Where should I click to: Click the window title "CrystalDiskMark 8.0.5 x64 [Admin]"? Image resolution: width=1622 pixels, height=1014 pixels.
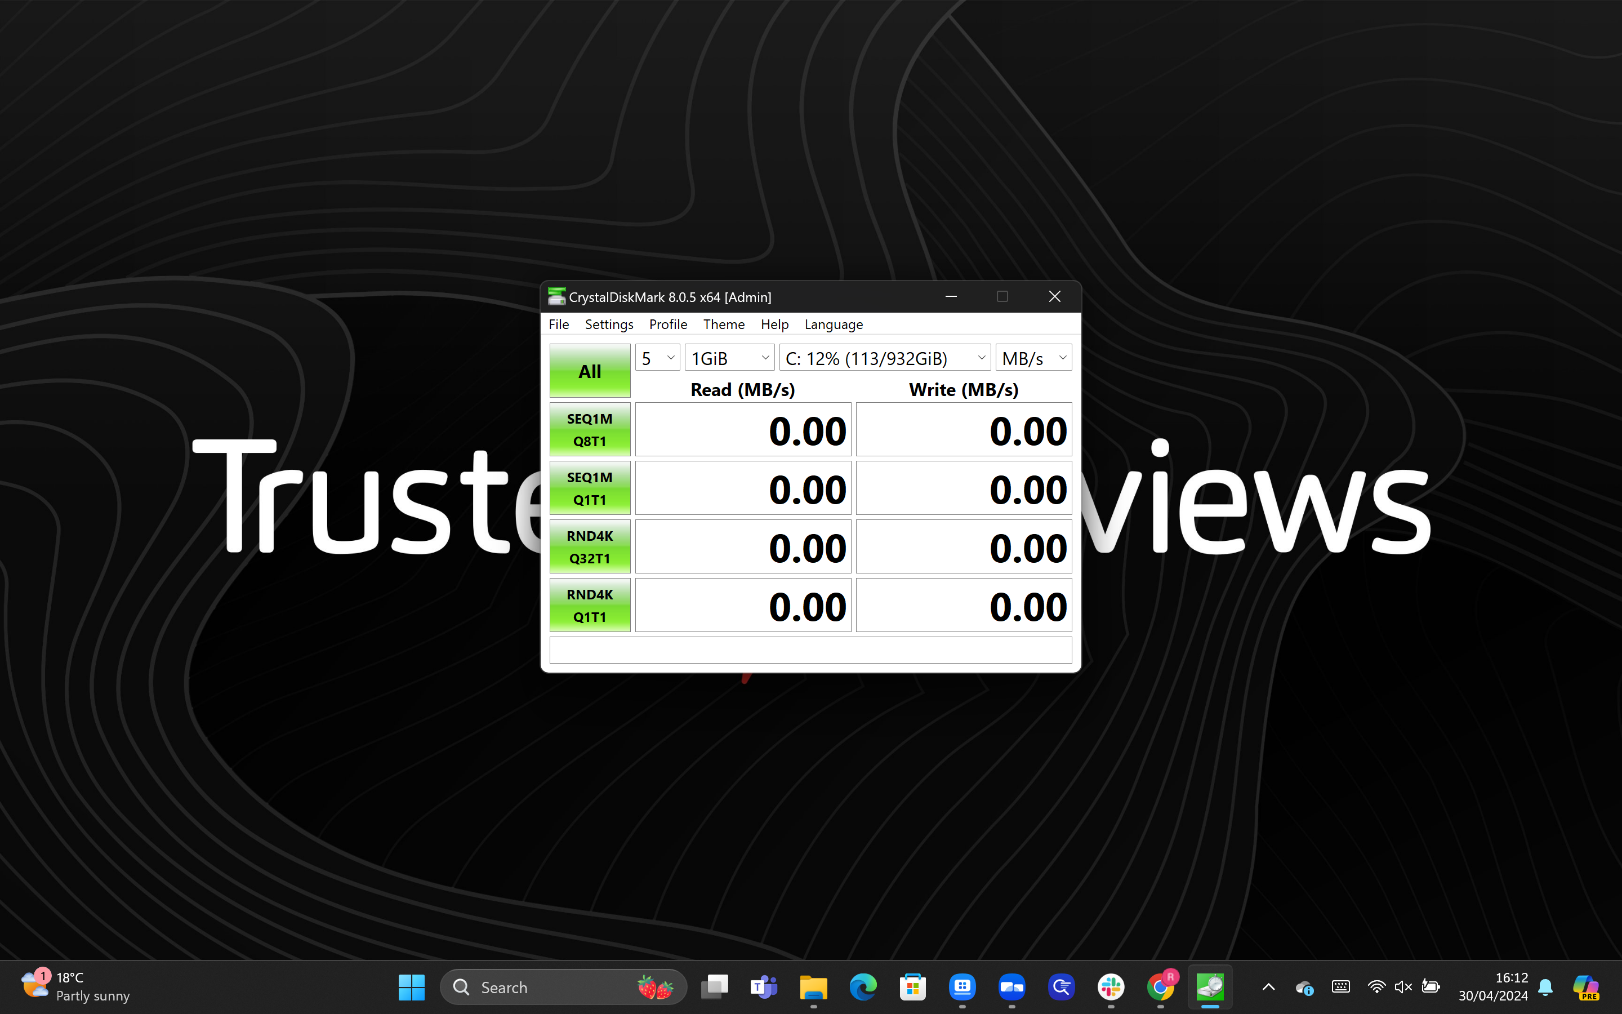tap(670, 297)
